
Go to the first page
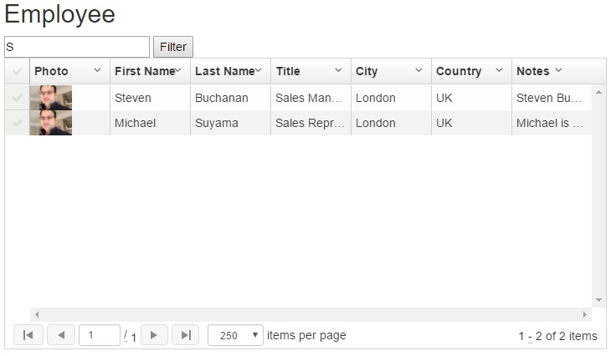28,335
